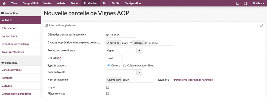Edit the Champ libre Divin name field
267x97 pixels.
[x=138, y=80]
